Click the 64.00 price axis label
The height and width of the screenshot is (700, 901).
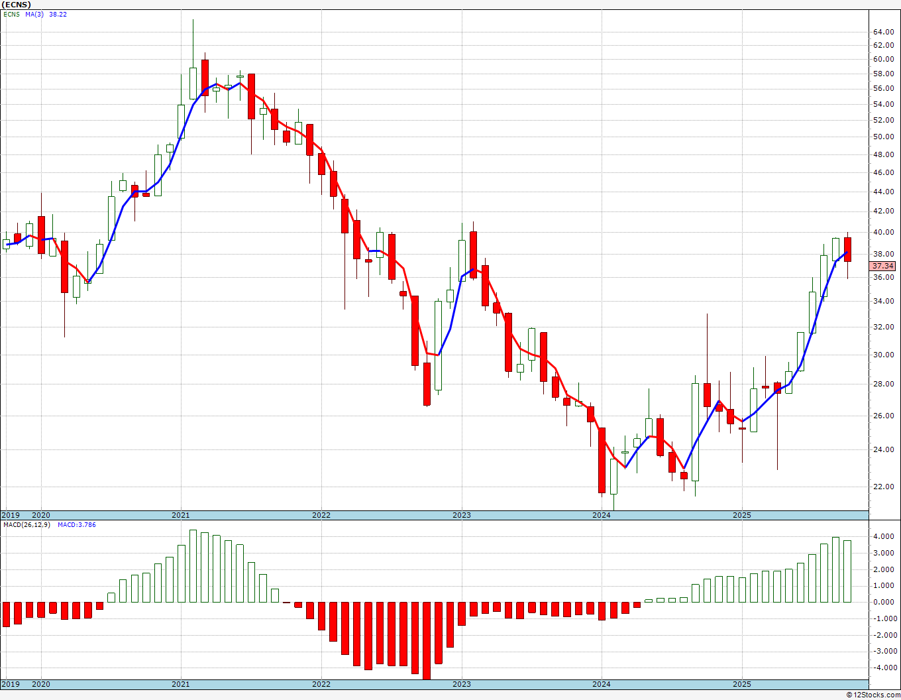[883, 32]
